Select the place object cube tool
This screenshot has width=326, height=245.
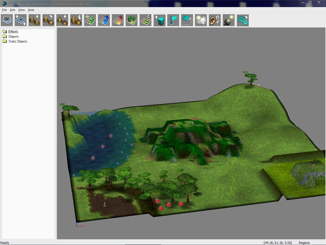click(x=160, y=20)
